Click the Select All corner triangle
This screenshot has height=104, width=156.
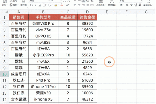click(x=6, y=12)
